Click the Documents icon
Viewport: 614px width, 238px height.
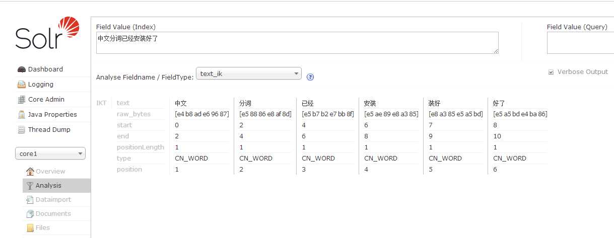click(x=30, y=213)
